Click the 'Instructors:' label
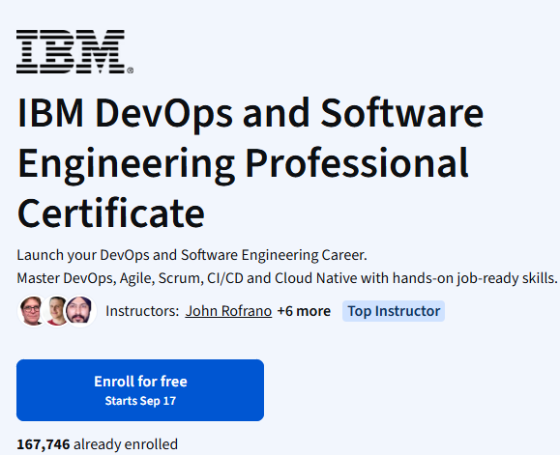Image resolution: width=560 pixels, height=455 pixels. point(142,311)
